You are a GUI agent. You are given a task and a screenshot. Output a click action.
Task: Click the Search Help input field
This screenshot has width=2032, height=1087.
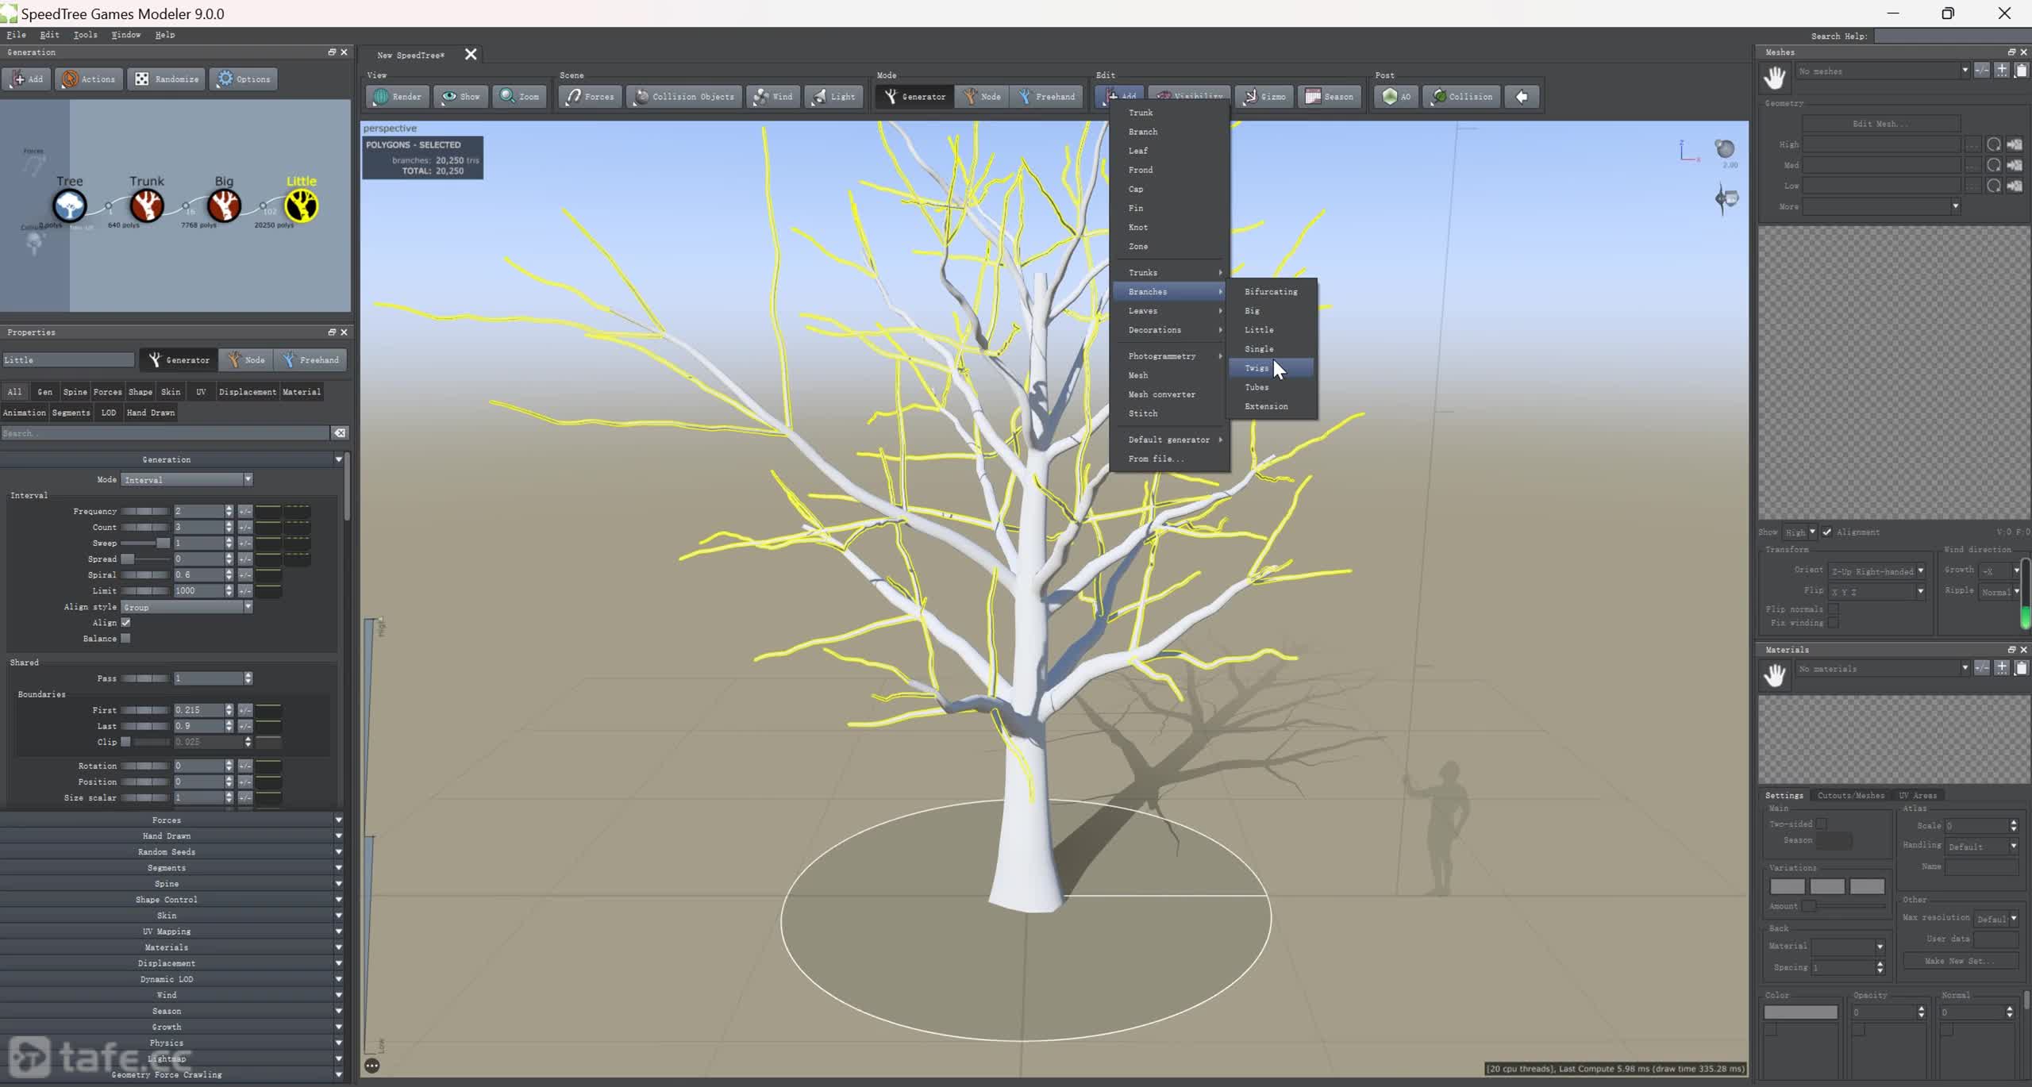pos(1952,36)
